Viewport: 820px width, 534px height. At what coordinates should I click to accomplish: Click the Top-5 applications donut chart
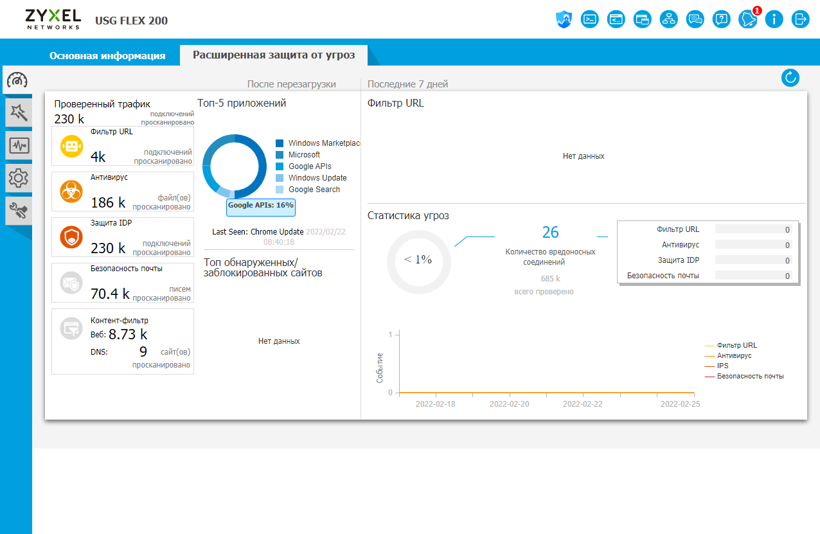click(x=235, y=166)
